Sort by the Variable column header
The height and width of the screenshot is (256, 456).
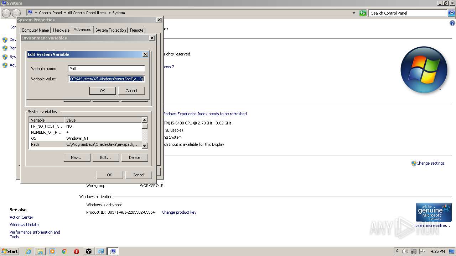[x=47, y=120]
